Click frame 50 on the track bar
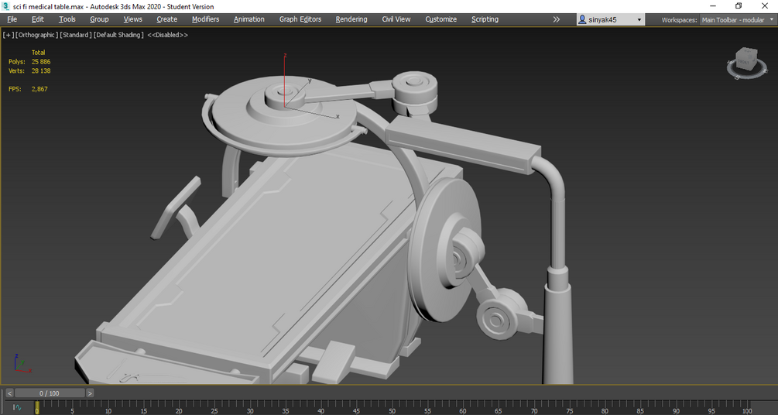The width and height of the screenshot is (778, 415). [x=392, y=408]
